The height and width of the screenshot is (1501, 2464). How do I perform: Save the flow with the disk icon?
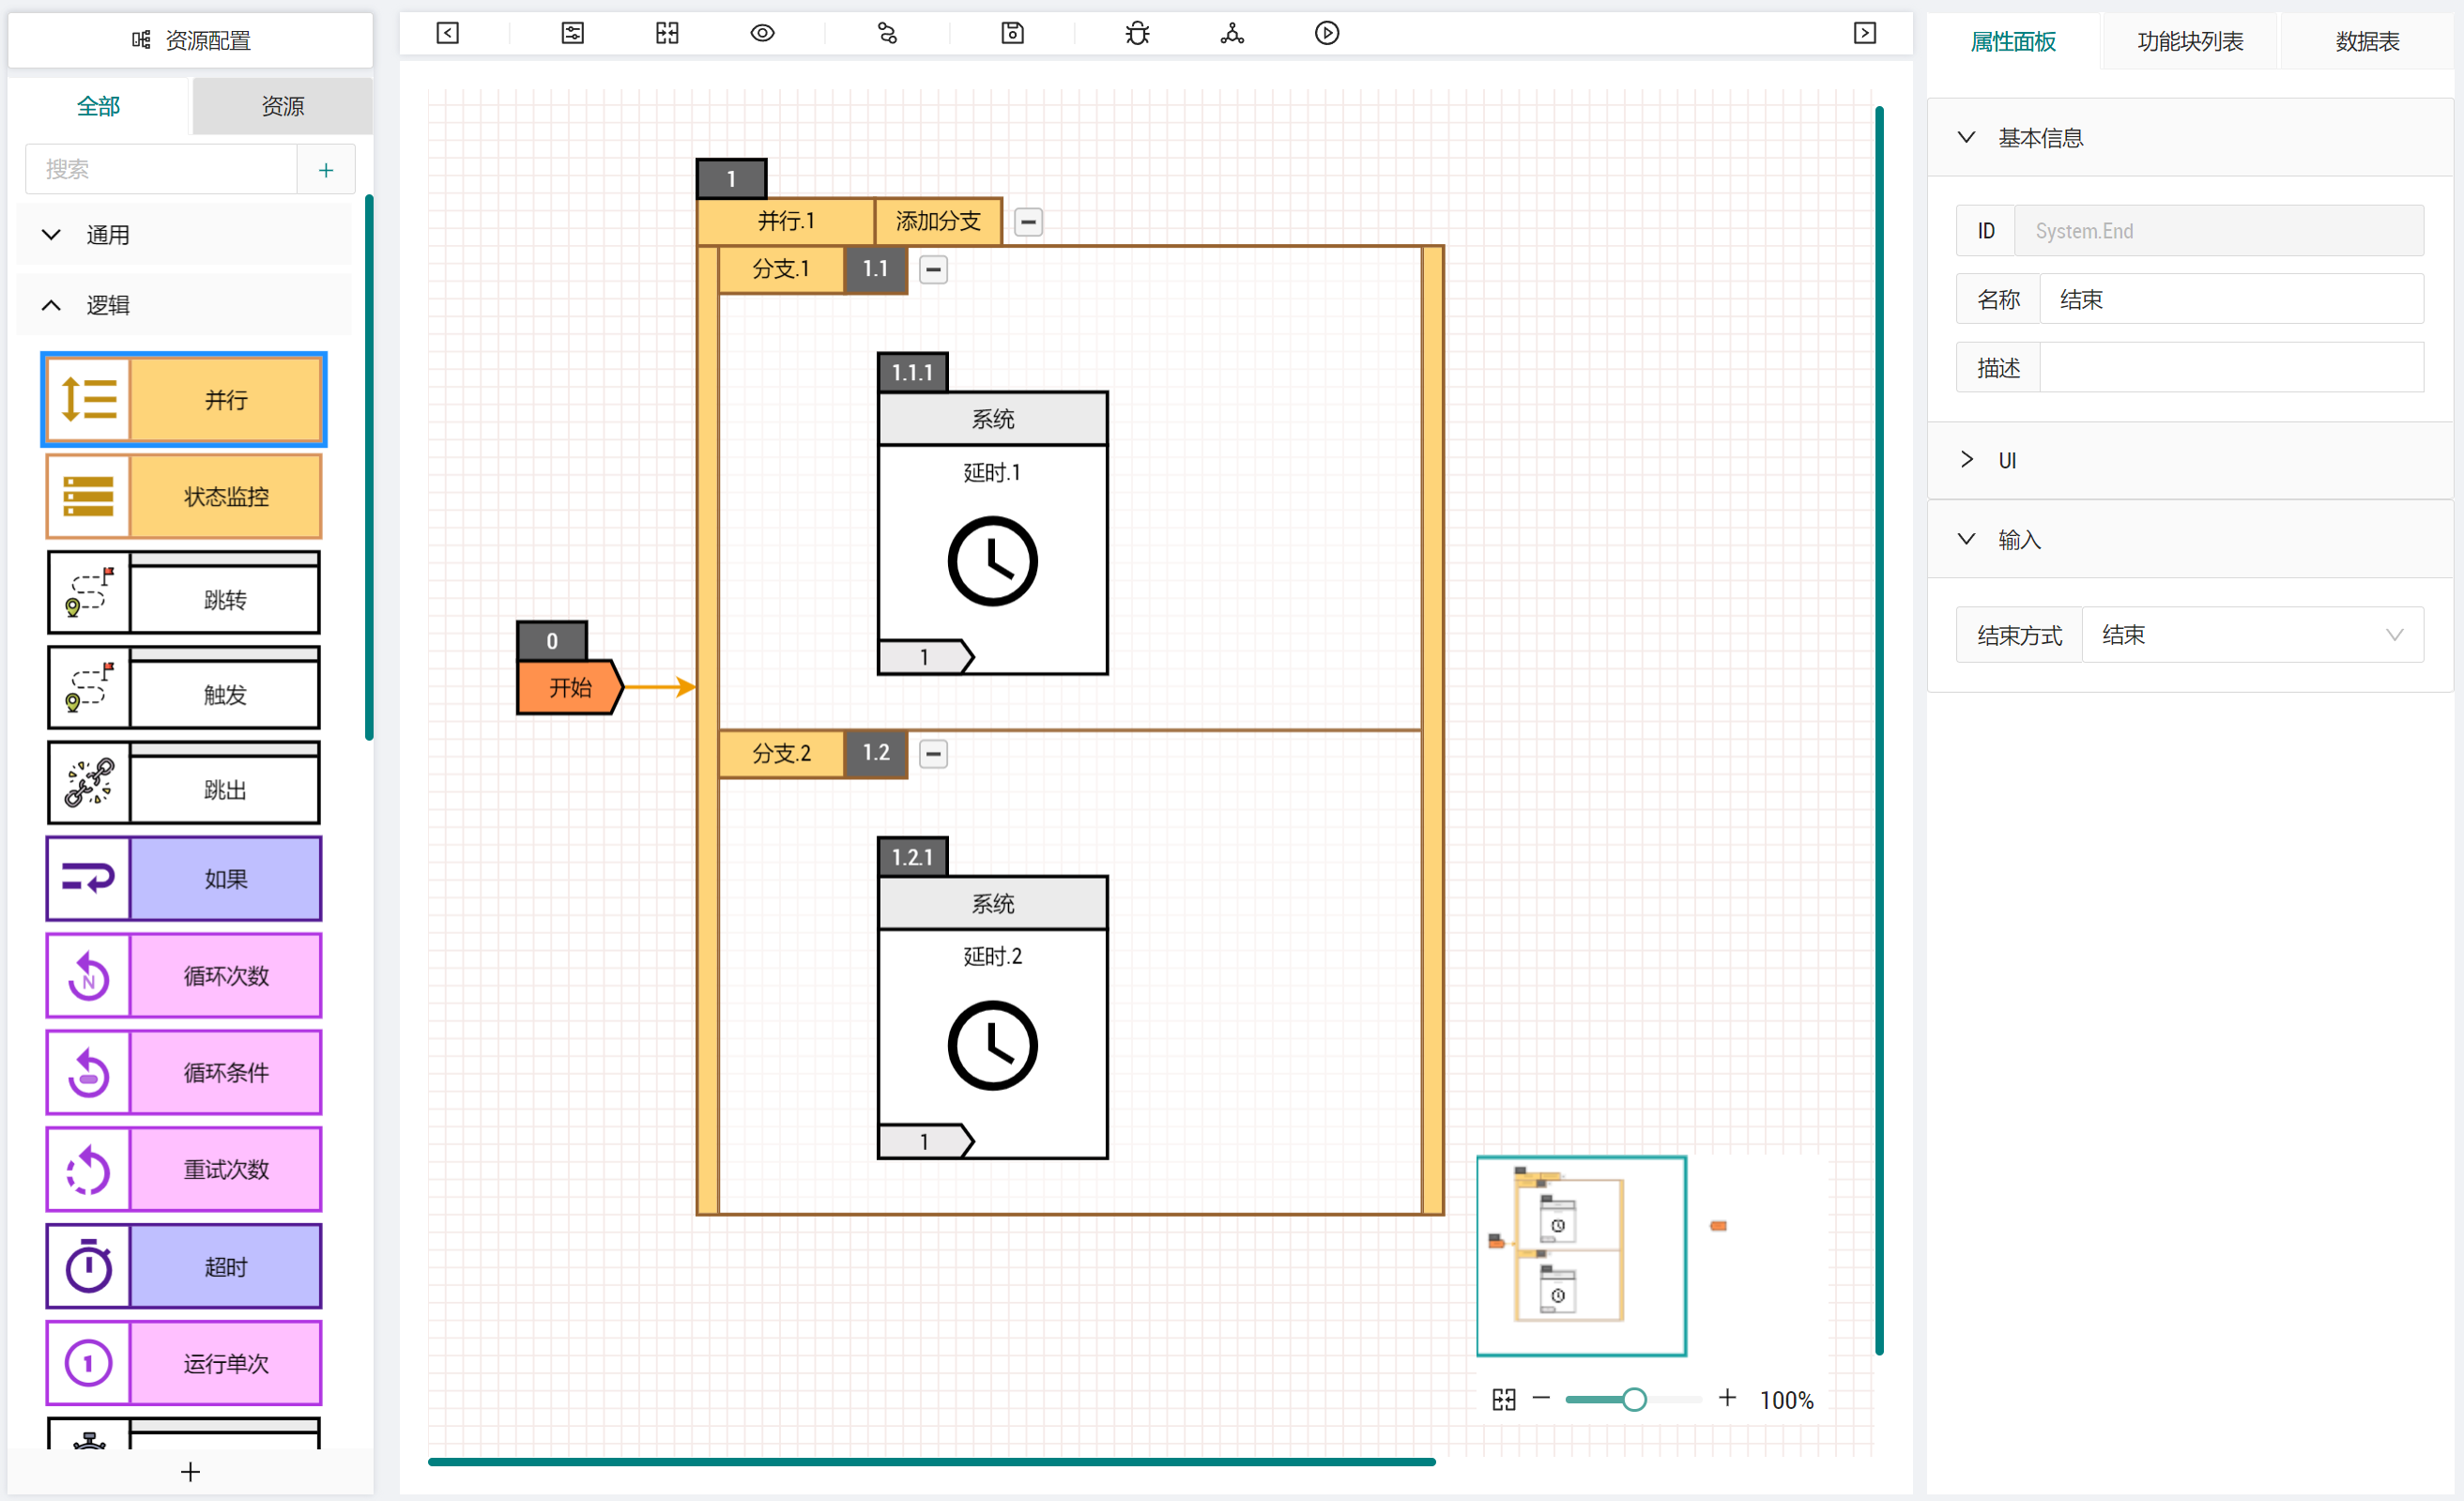tap(1012, 33)
